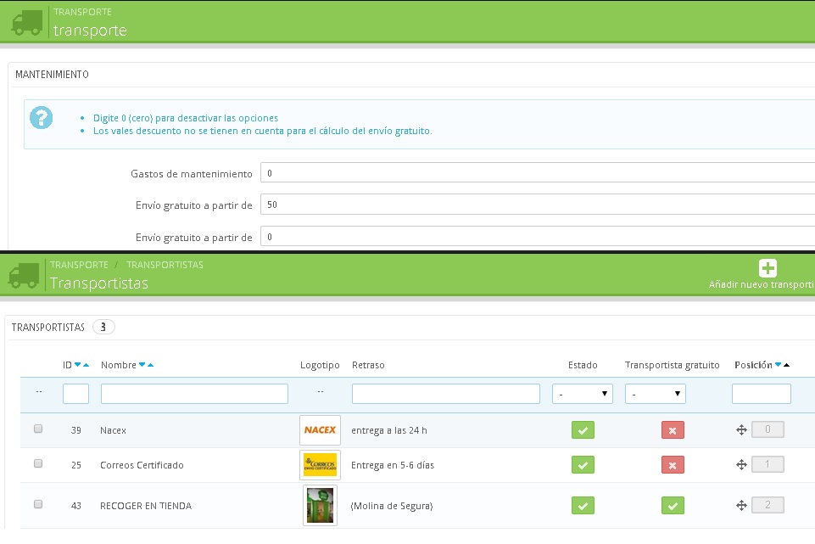Click the Posición filter input box

coord(762,394)
